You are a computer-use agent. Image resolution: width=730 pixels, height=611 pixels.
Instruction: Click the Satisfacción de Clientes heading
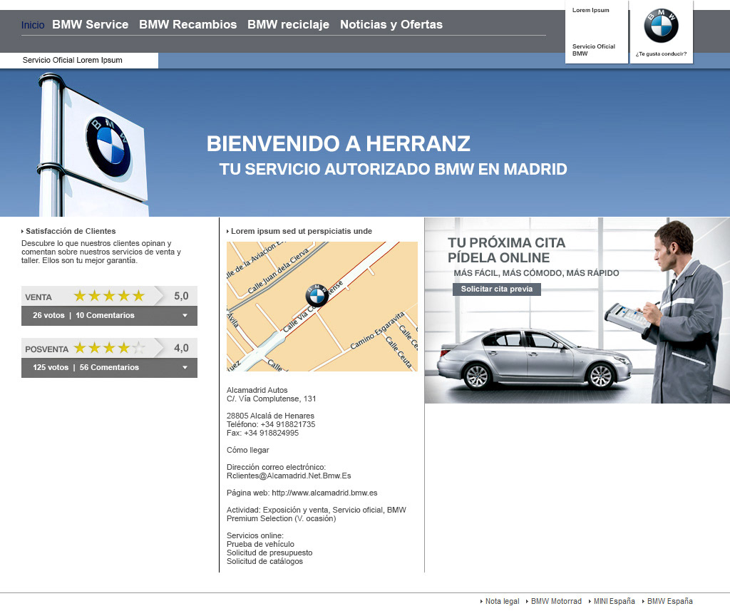71,231
